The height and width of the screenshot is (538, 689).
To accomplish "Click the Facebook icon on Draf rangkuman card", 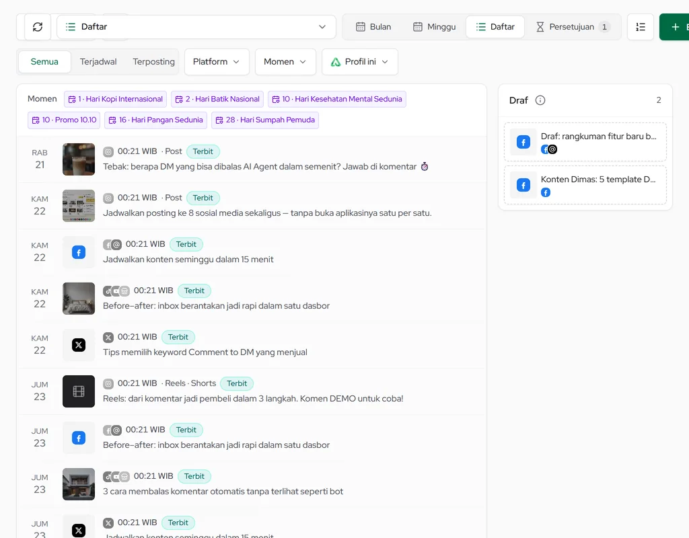I will 523,142.
